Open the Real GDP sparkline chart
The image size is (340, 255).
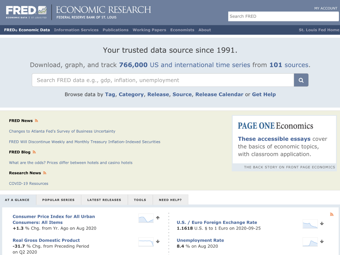coord(146,242)
